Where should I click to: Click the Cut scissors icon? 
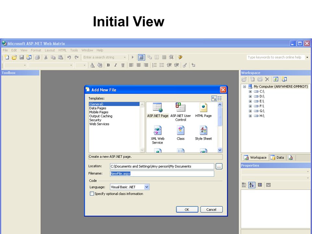click(46, 57)
